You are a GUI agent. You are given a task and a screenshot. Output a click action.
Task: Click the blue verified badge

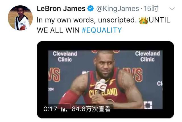[90, 9]
